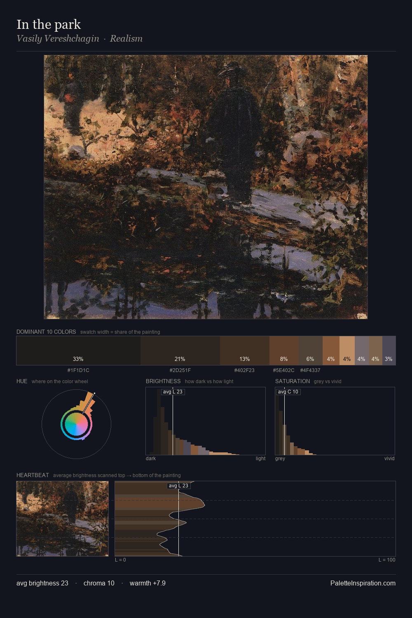Viewport: 412px width, 618px height.
Task: Click hex code #1F1D1C
Action: click(x=78, y=370)
